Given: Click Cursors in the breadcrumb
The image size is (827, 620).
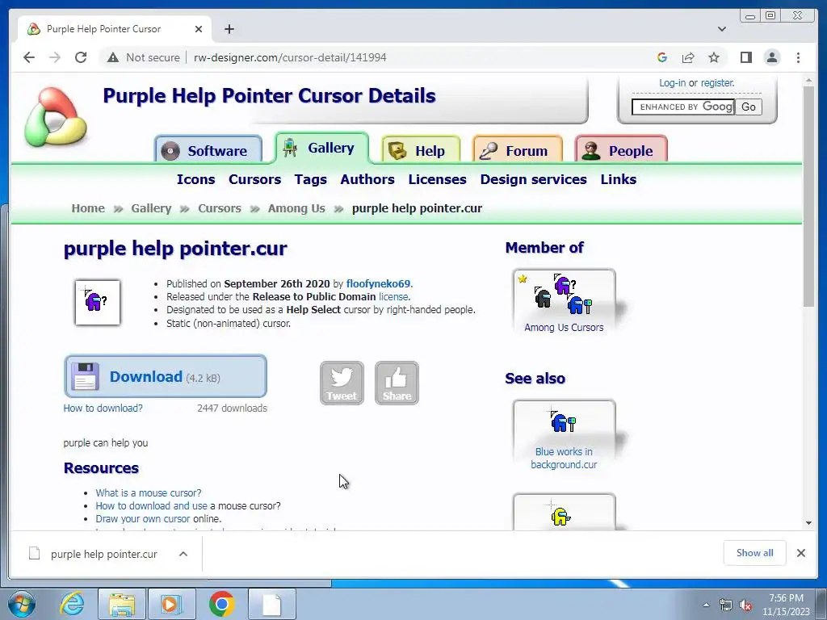Looking at the screenshot, I should coord(220,208).
